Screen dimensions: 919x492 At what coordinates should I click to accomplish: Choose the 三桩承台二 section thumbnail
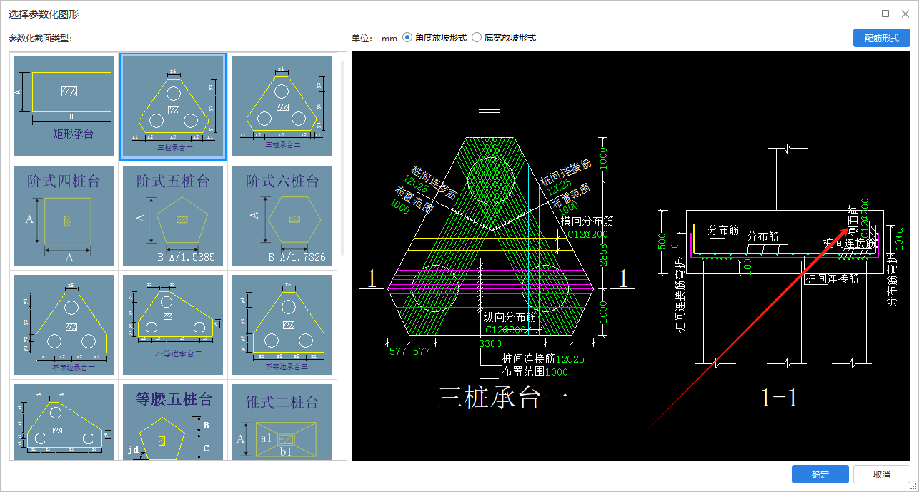pos(282,106)
